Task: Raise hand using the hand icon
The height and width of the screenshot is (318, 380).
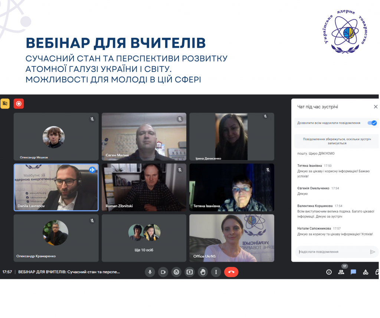Action: (x=203, y=272)
